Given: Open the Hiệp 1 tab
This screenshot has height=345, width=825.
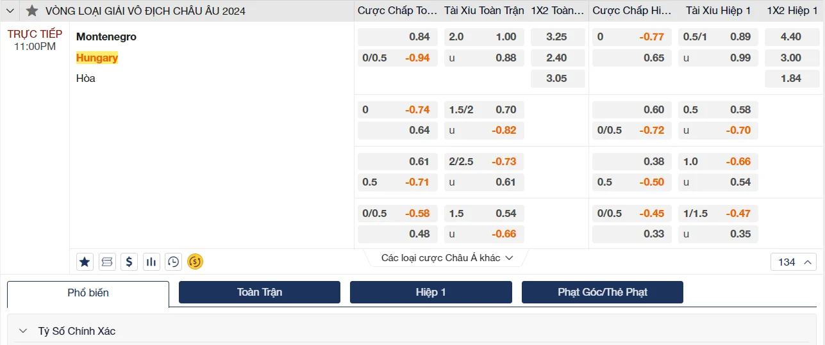Looking at the screenshot, I should [431, 292].
